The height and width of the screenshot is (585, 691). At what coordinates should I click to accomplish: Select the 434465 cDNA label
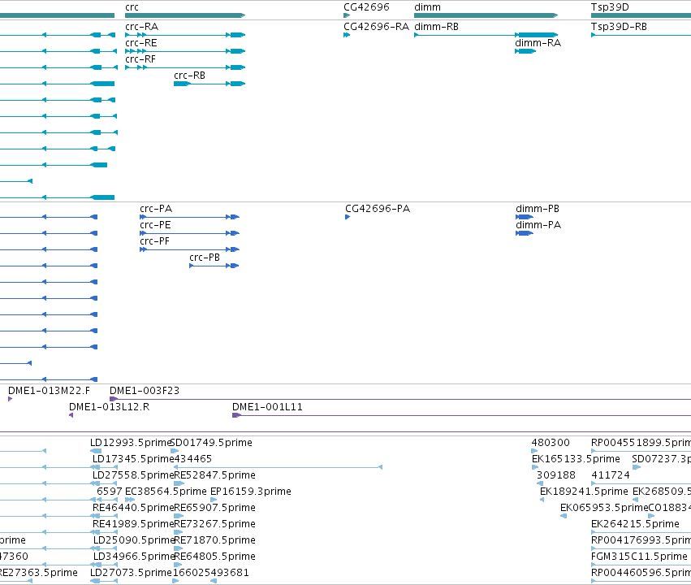(193, 459)
